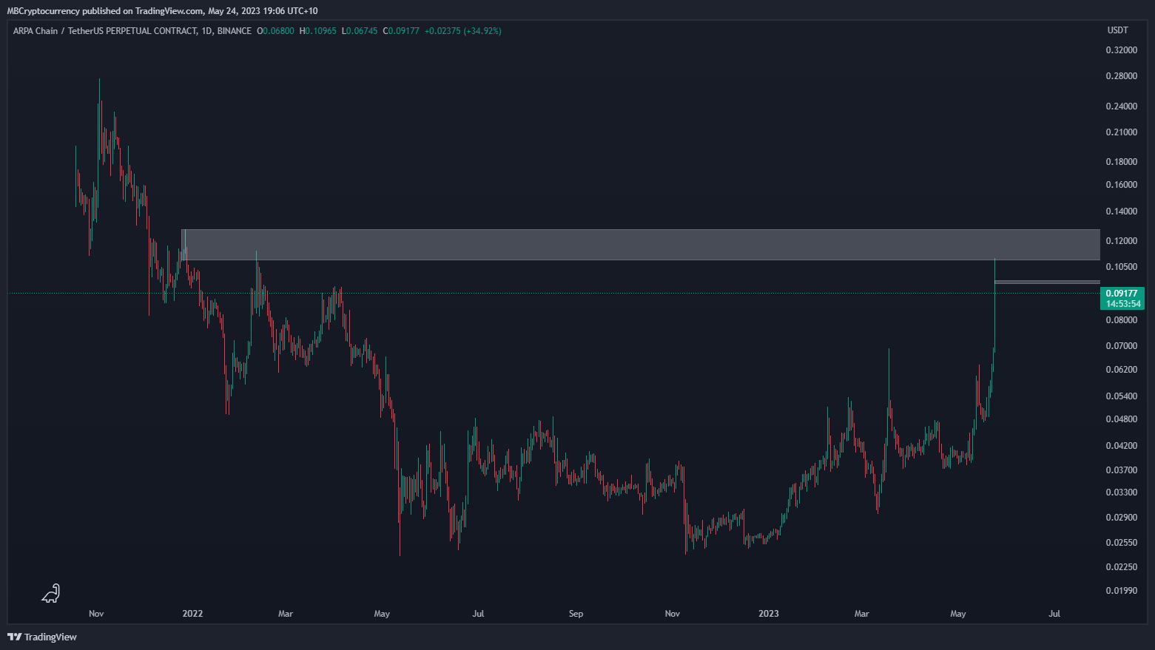Click the TradingView logo at bottom left
The width and height of the screenshot is (1155, 650).
[42, 637]
